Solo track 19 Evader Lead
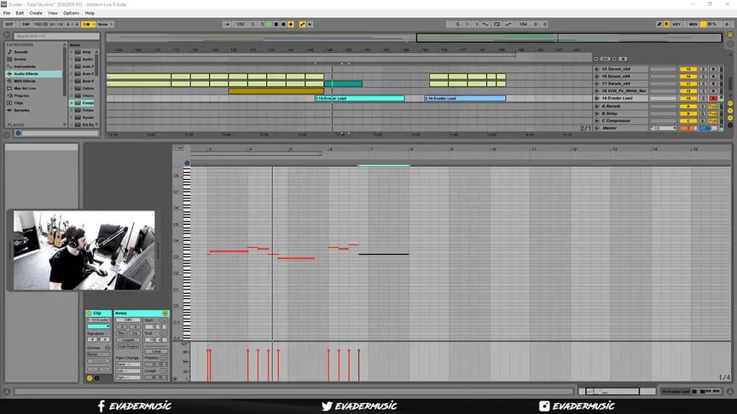This screenshot has width=737, height=414. point(704,98)
